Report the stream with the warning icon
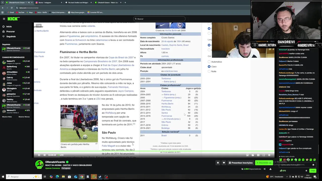Image resolution: width=322 pixels, height=181 pixels. click(270, 169)
